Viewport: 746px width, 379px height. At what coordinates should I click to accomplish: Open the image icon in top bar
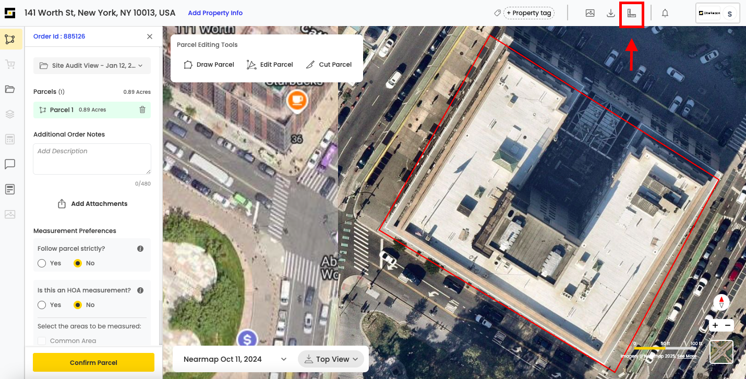tap(590, 13)
